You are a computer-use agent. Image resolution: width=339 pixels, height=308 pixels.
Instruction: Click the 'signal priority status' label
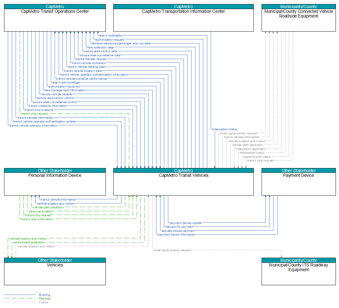tap(257, 157)
